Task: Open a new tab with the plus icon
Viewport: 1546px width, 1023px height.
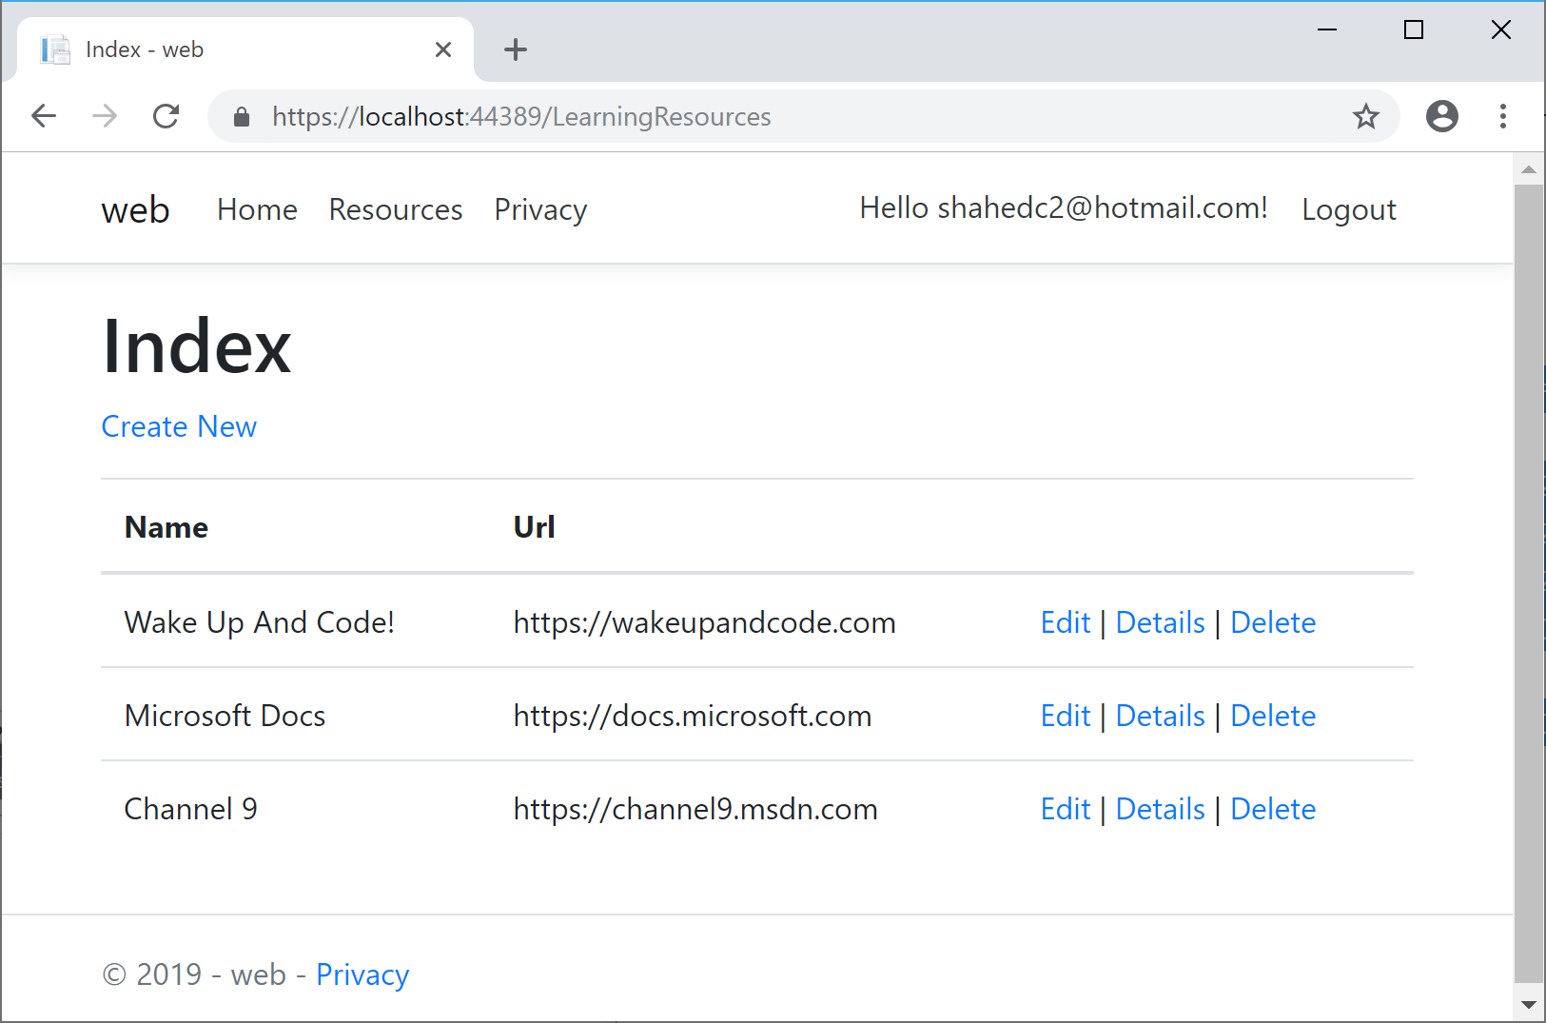Action: pyautogui.click(x=516, y=49)
